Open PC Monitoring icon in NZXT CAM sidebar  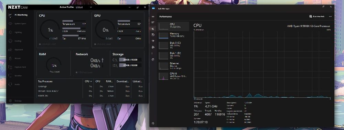coord(10,15)
